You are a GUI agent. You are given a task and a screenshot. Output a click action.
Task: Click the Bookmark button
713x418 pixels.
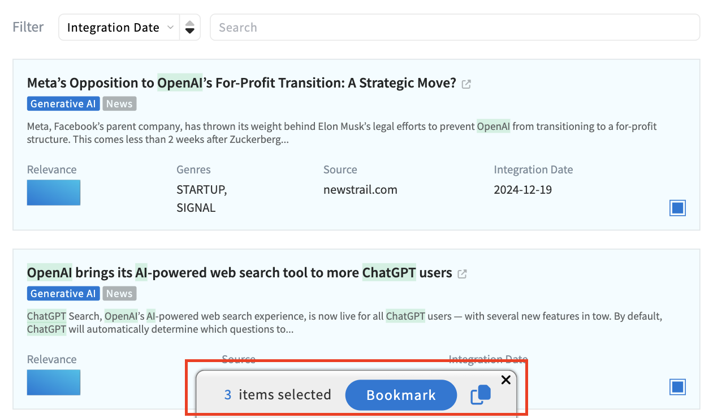click(401, 395)
